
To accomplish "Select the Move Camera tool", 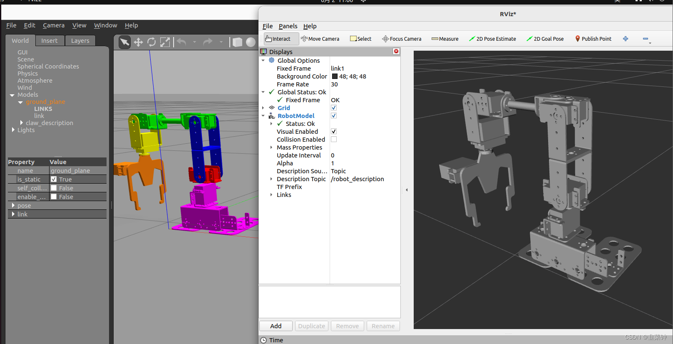I will (x=320, y=39).
